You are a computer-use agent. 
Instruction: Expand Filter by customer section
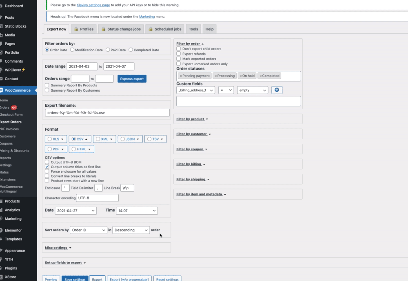point(193,134)
